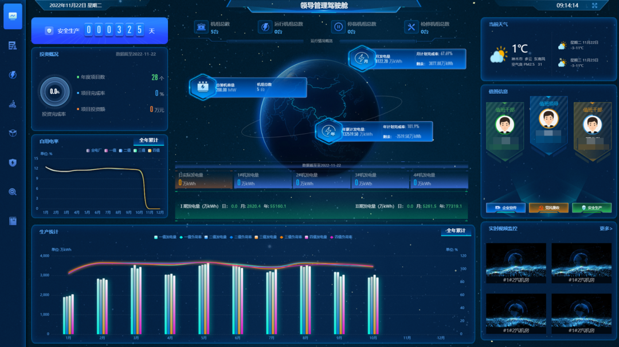Viewport: 619px width, 347px height.
Task: Toggle 四值 series in 自用电率 legend
Action: (x=154, y=150)
